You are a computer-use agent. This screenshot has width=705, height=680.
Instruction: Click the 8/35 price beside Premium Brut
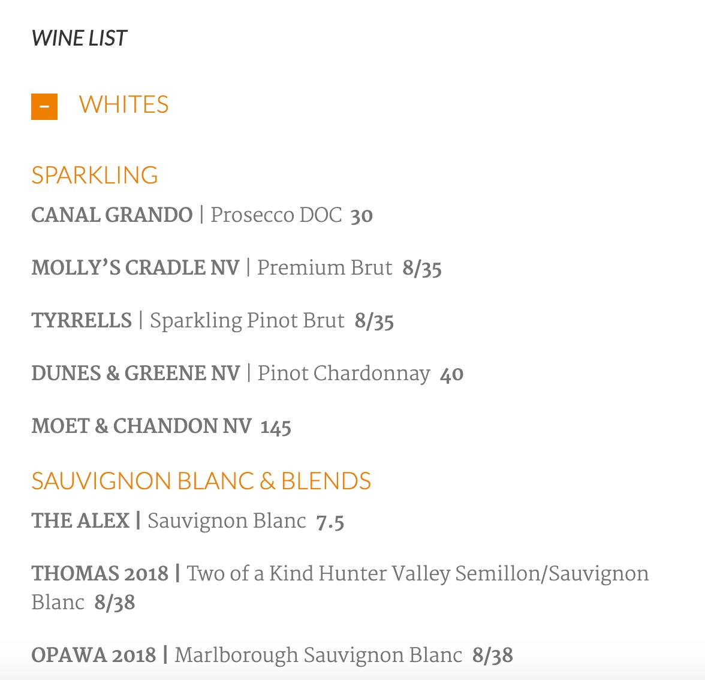coord(422,269)
